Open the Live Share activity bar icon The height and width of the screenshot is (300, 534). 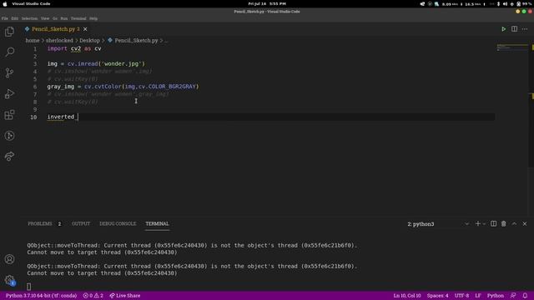(x=9, y=157)
